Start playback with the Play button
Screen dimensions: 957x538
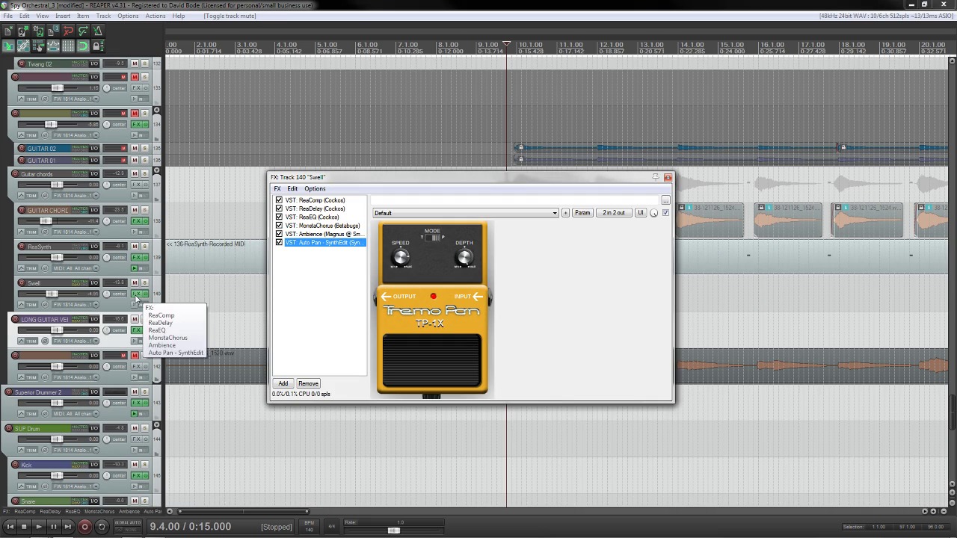(39, 527)
